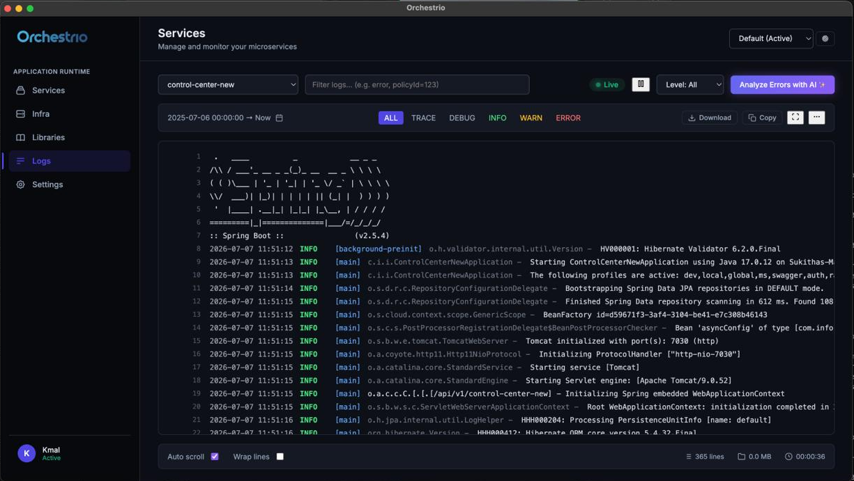The height and width of the screenshot is (481, 854).
Task: Filter logs by INFO level
Action: (x=498, y=118)
